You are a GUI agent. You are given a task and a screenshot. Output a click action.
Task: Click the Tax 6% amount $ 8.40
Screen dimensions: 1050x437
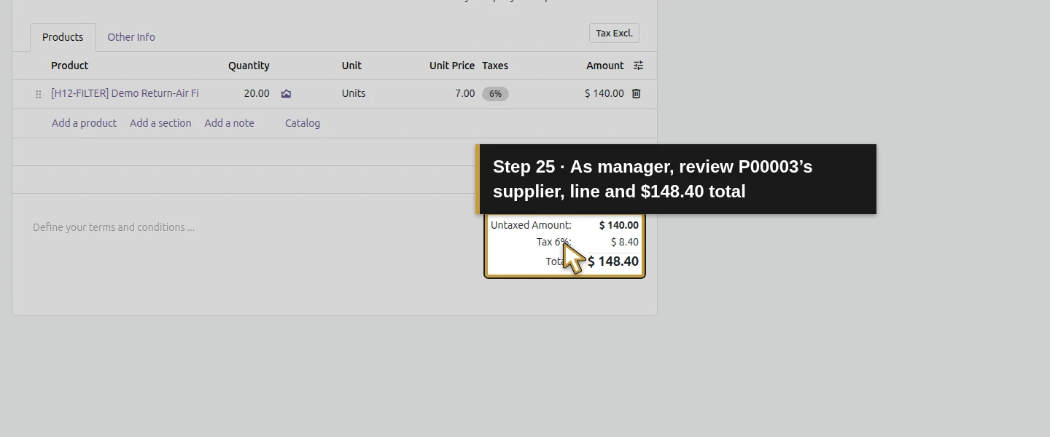pyautogui.click(x=625, y=242)
